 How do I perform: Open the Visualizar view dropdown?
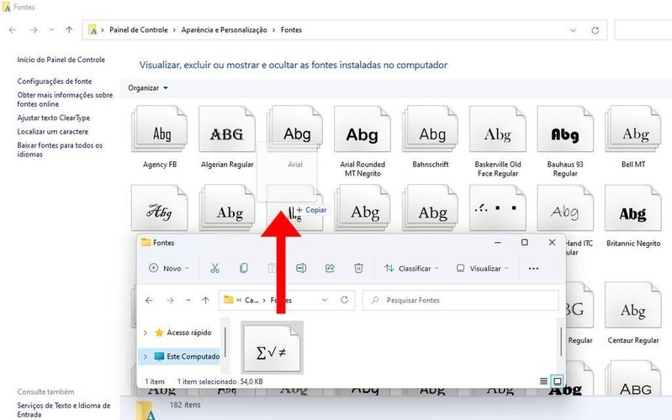click(x=483, y=269)
